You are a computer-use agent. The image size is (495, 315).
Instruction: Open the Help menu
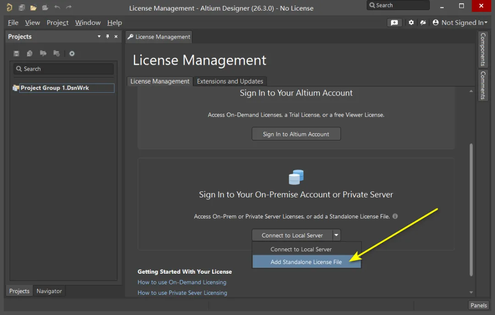point(114,22)
